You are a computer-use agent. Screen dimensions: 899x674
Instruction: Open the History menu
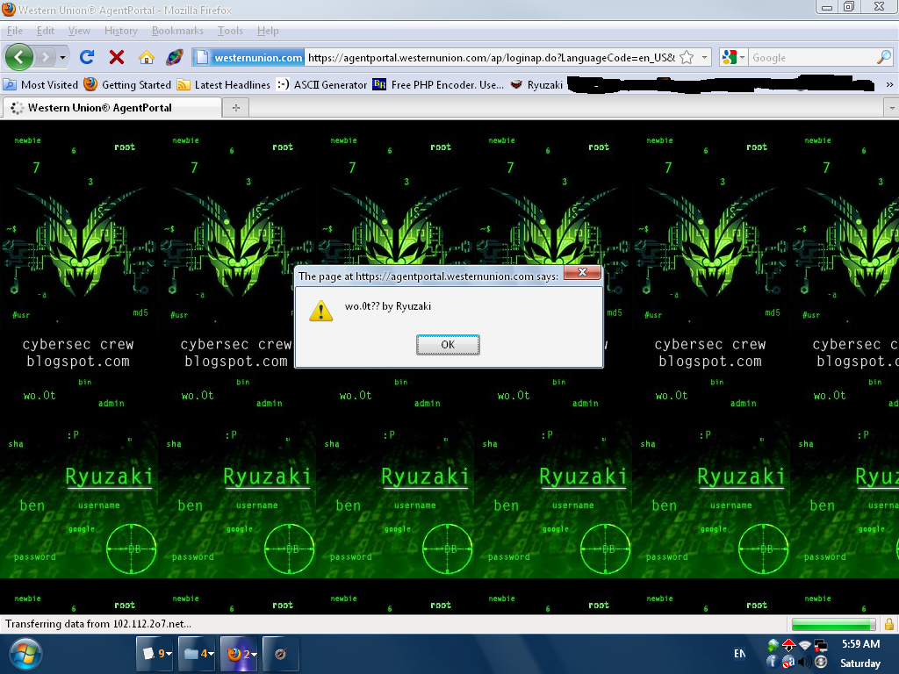click(x=121, y=31)
